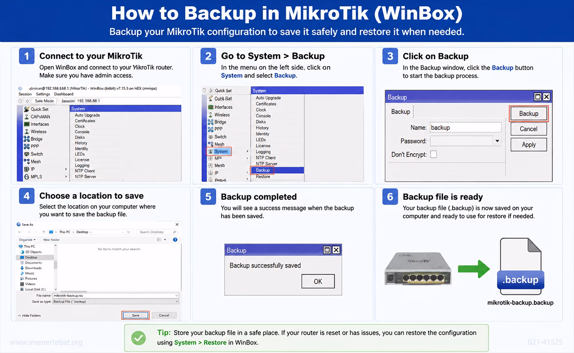Viewport: 574px width, 353px height.
Task: Click the search magnifier in Save As
Action: pyautogui.click(x=175, y=232)
